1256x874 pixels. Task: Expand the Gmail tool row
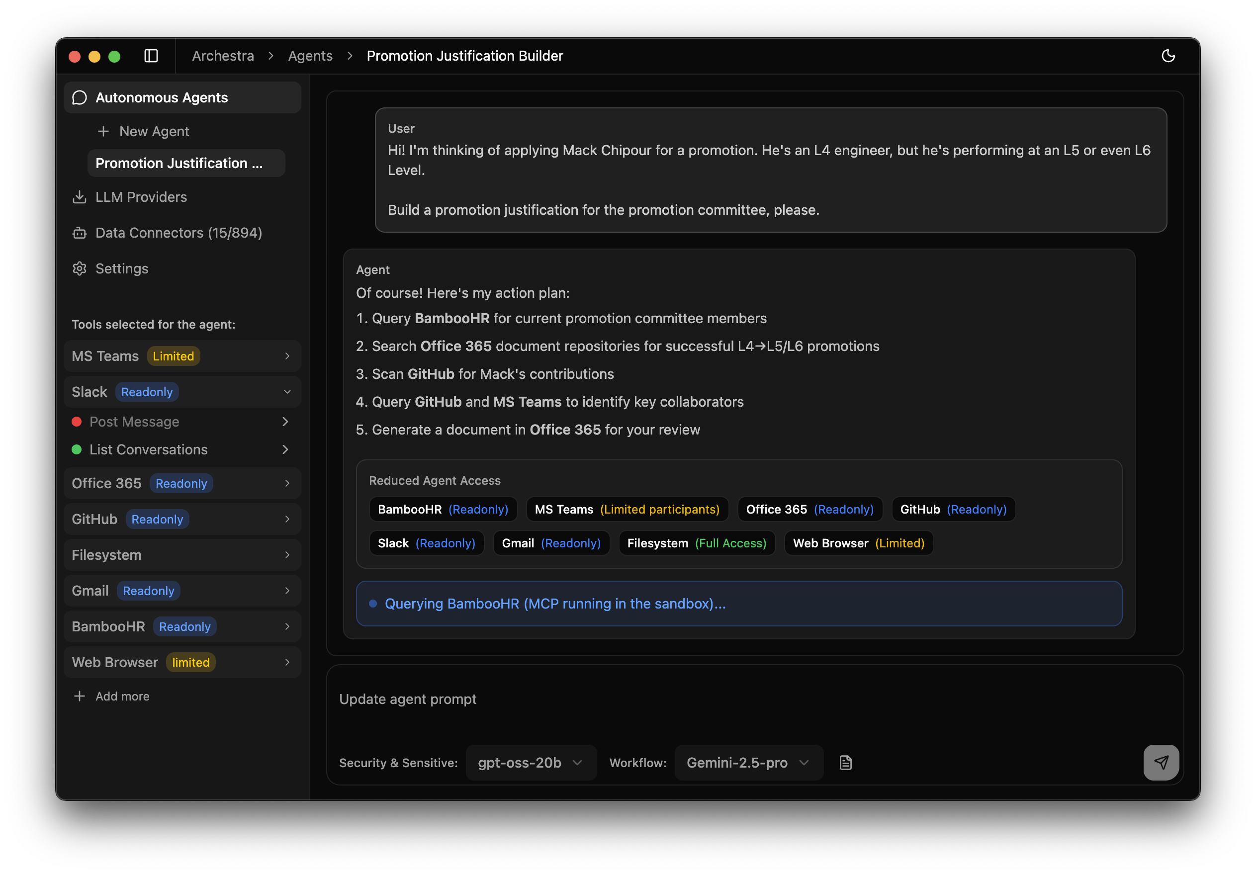[x=182, y=591]
